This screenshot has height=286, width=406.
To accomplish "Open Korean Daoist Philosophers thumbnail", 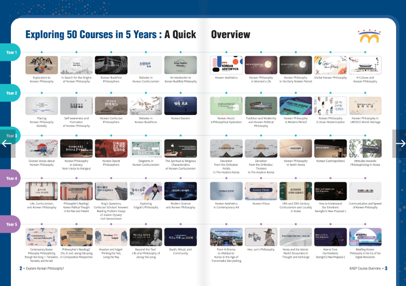I will tap(111, 148).
